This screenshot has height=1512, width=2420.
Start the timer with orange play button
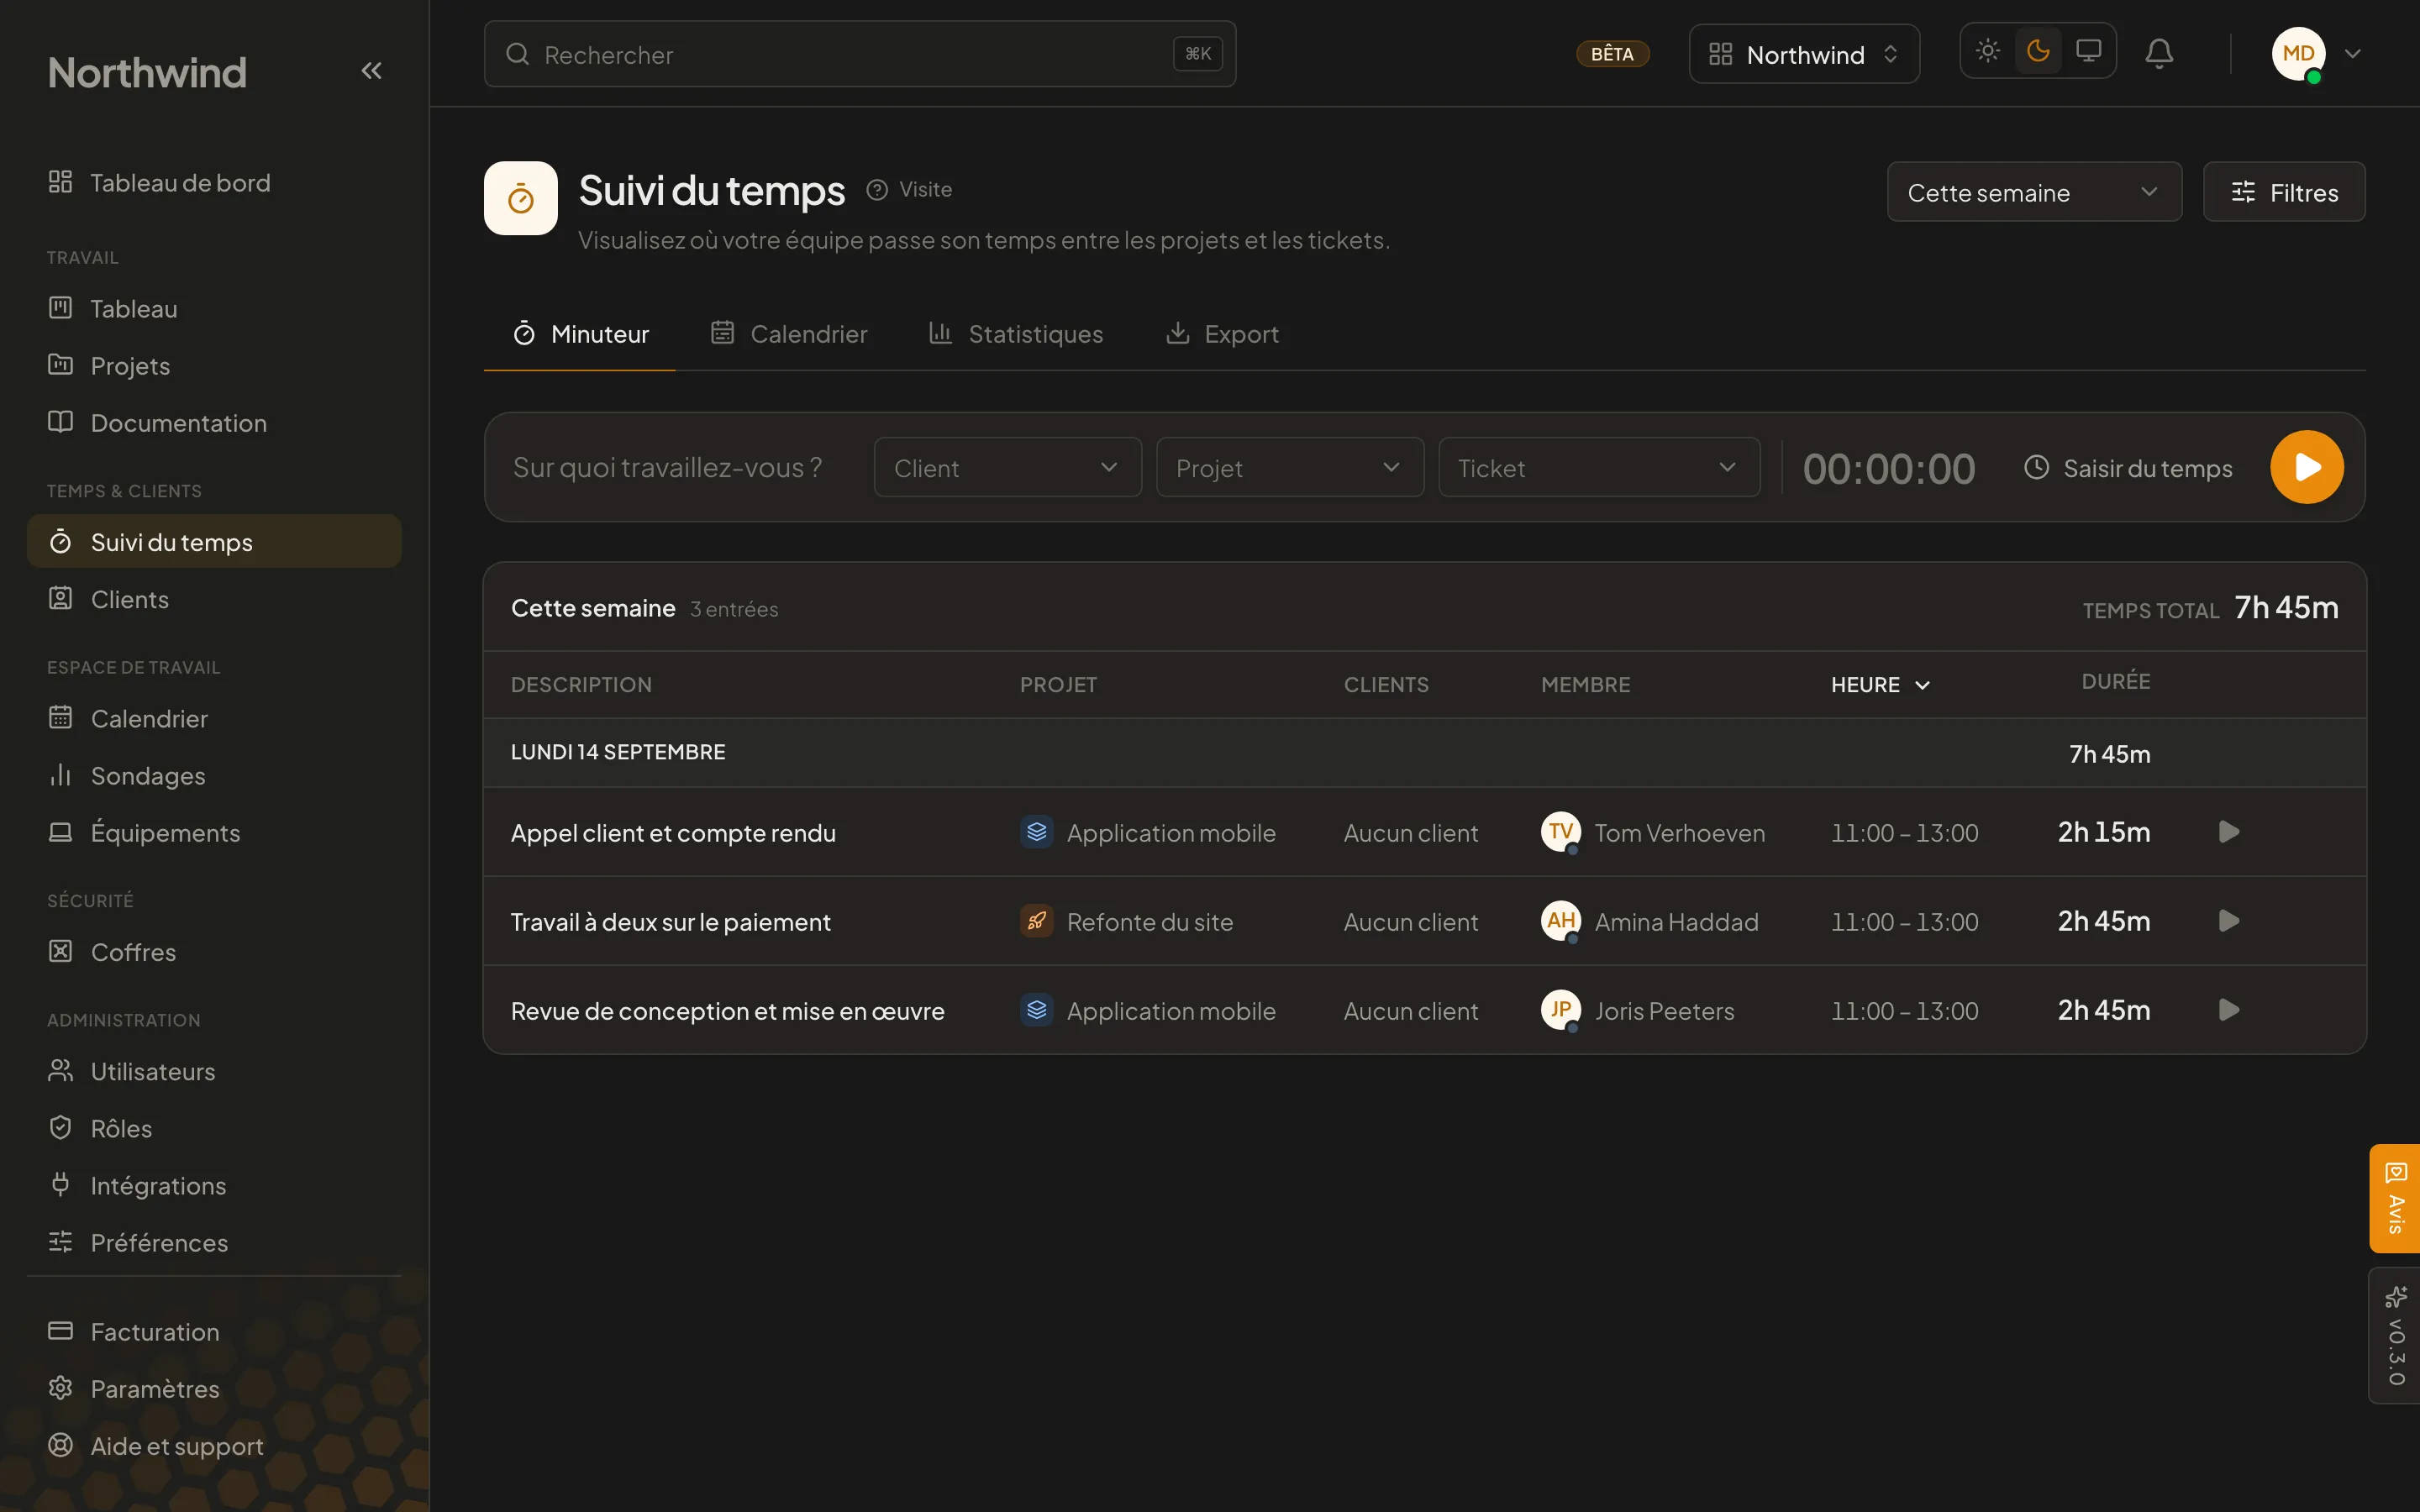tap(2306, 467)
